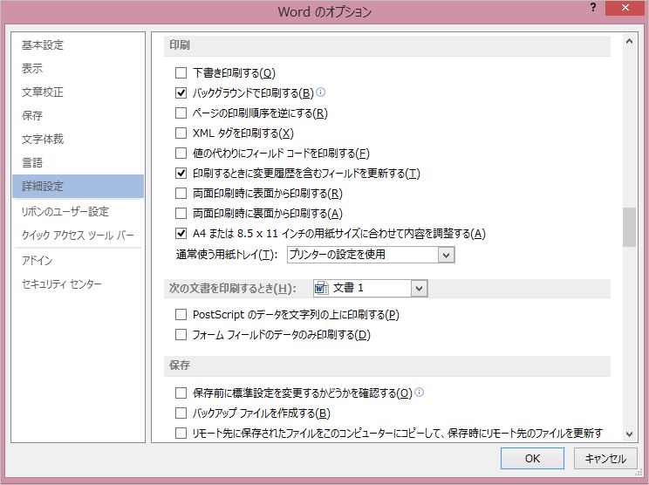Open セキュリティ センター category
Screen dimensions: 649x485
pos(78,283)
